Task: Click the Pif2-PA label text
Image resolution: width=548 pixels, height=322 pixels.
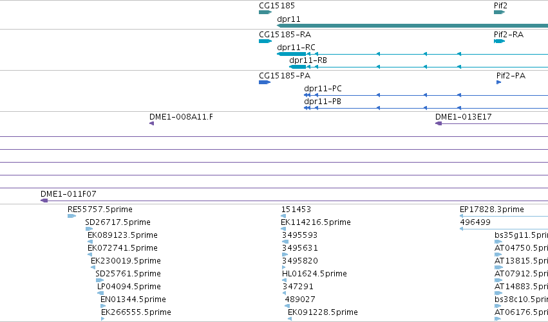Action: click(x=511, y=76)
